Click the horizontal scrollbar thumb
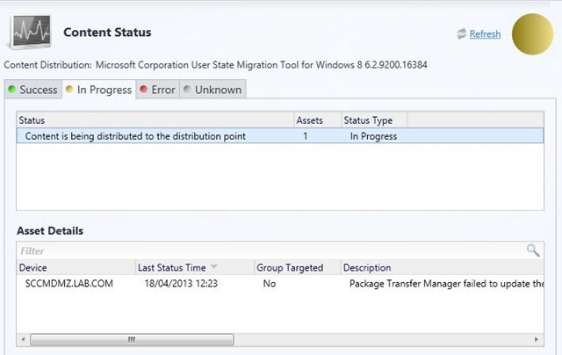562x355 pixels. pyautogui.click(x=132, y=339)
